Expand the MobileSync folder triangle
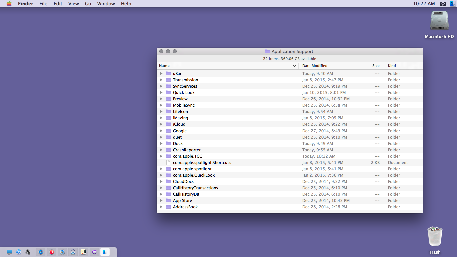 pyautogui.click(x=161, y=105)
